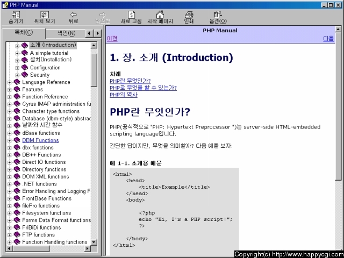Open the 다음 (next) page link
Image resolution: width=344 pixels, height=258 pixels.
point(328,39)
